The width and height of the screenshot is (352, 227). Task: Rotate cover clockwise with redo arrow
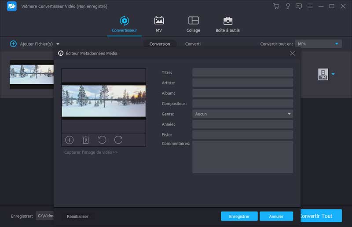pos(118,140)
